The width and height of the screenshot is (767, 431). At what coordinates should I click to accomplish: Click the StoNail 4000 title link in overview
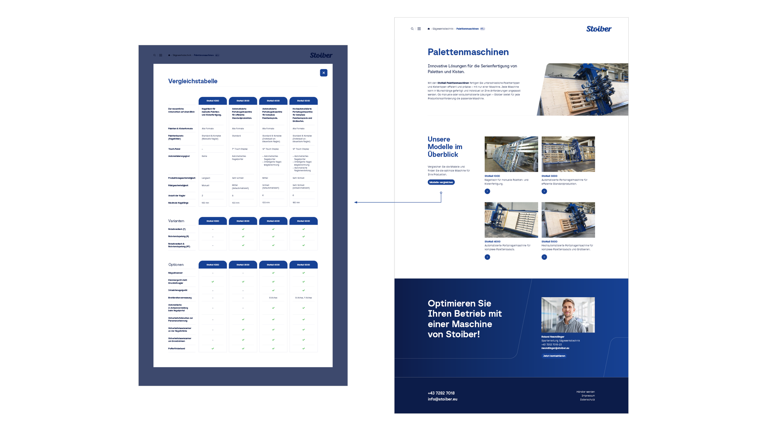click(x=492, y=242)
